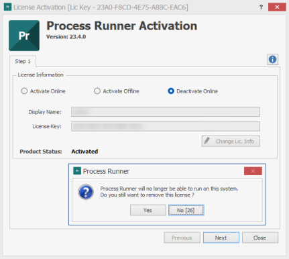Click the Display Name field
Image resolution: width=289 pixels, height=259 pixels.
tap(166, 112)
